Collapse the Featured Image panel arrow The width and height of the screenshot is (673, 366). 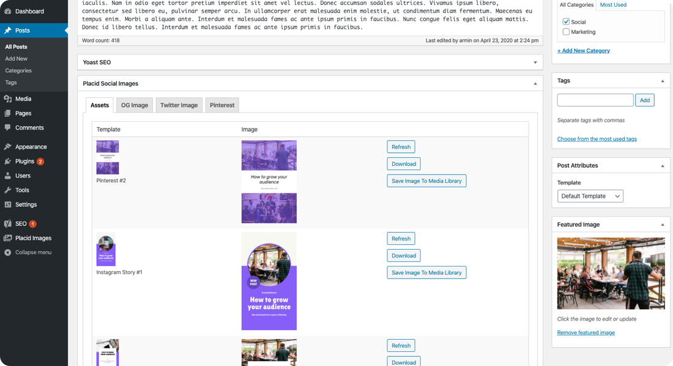coord(662,225)
